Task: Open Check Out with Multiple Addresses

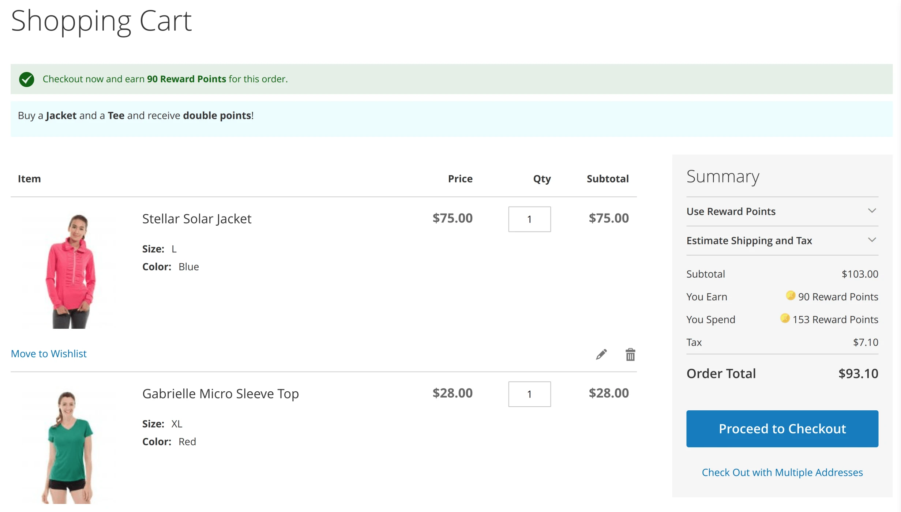Action: point(782,472)
